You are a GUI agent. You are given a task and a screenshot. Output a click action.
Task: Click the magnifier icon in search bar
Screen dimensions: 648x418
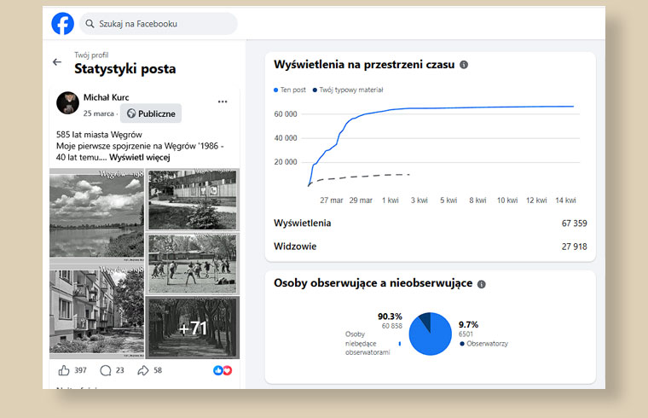coord(90,24)
